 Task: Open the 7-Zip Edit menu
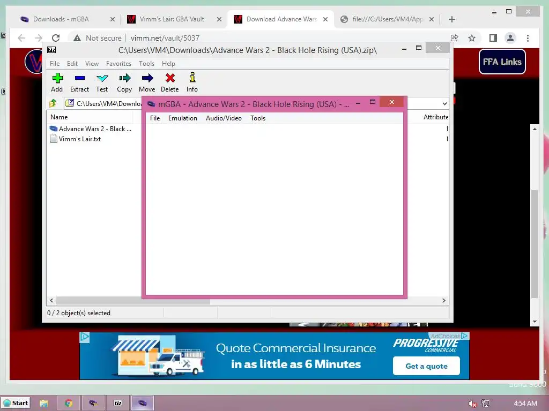[x=72, y=64]
